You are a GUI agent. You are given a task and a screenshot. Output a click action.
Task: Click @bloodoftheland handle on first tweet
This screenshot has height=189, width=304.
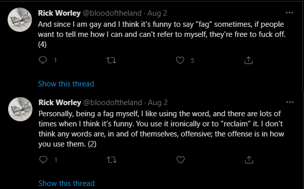coord(112,13)
